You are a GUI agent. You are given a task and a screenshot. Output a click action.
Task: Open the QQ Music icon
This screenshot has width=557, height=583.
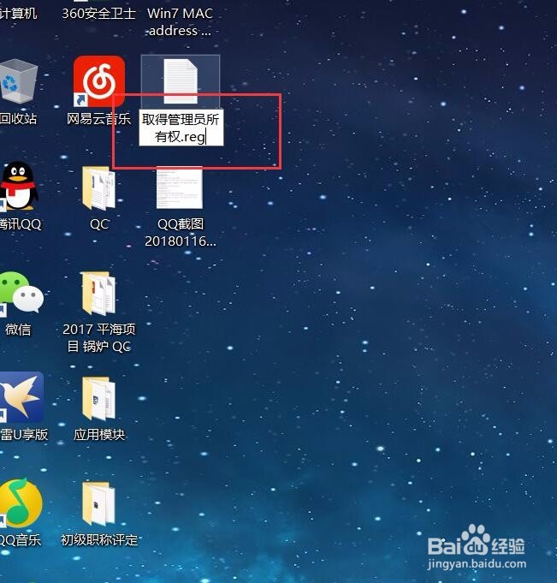21,503
